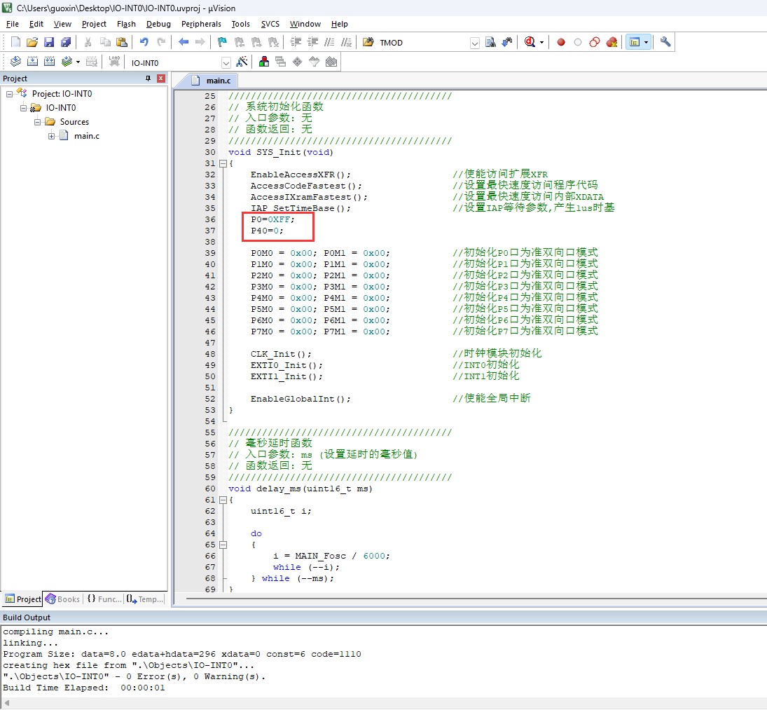Fold delay_ms function at line 61
Screen dimensions: 767x710
click(x=223, y=500)
